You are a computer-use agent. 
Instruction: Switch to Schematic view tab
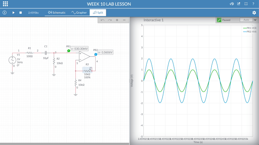click(x=57, y=13)
